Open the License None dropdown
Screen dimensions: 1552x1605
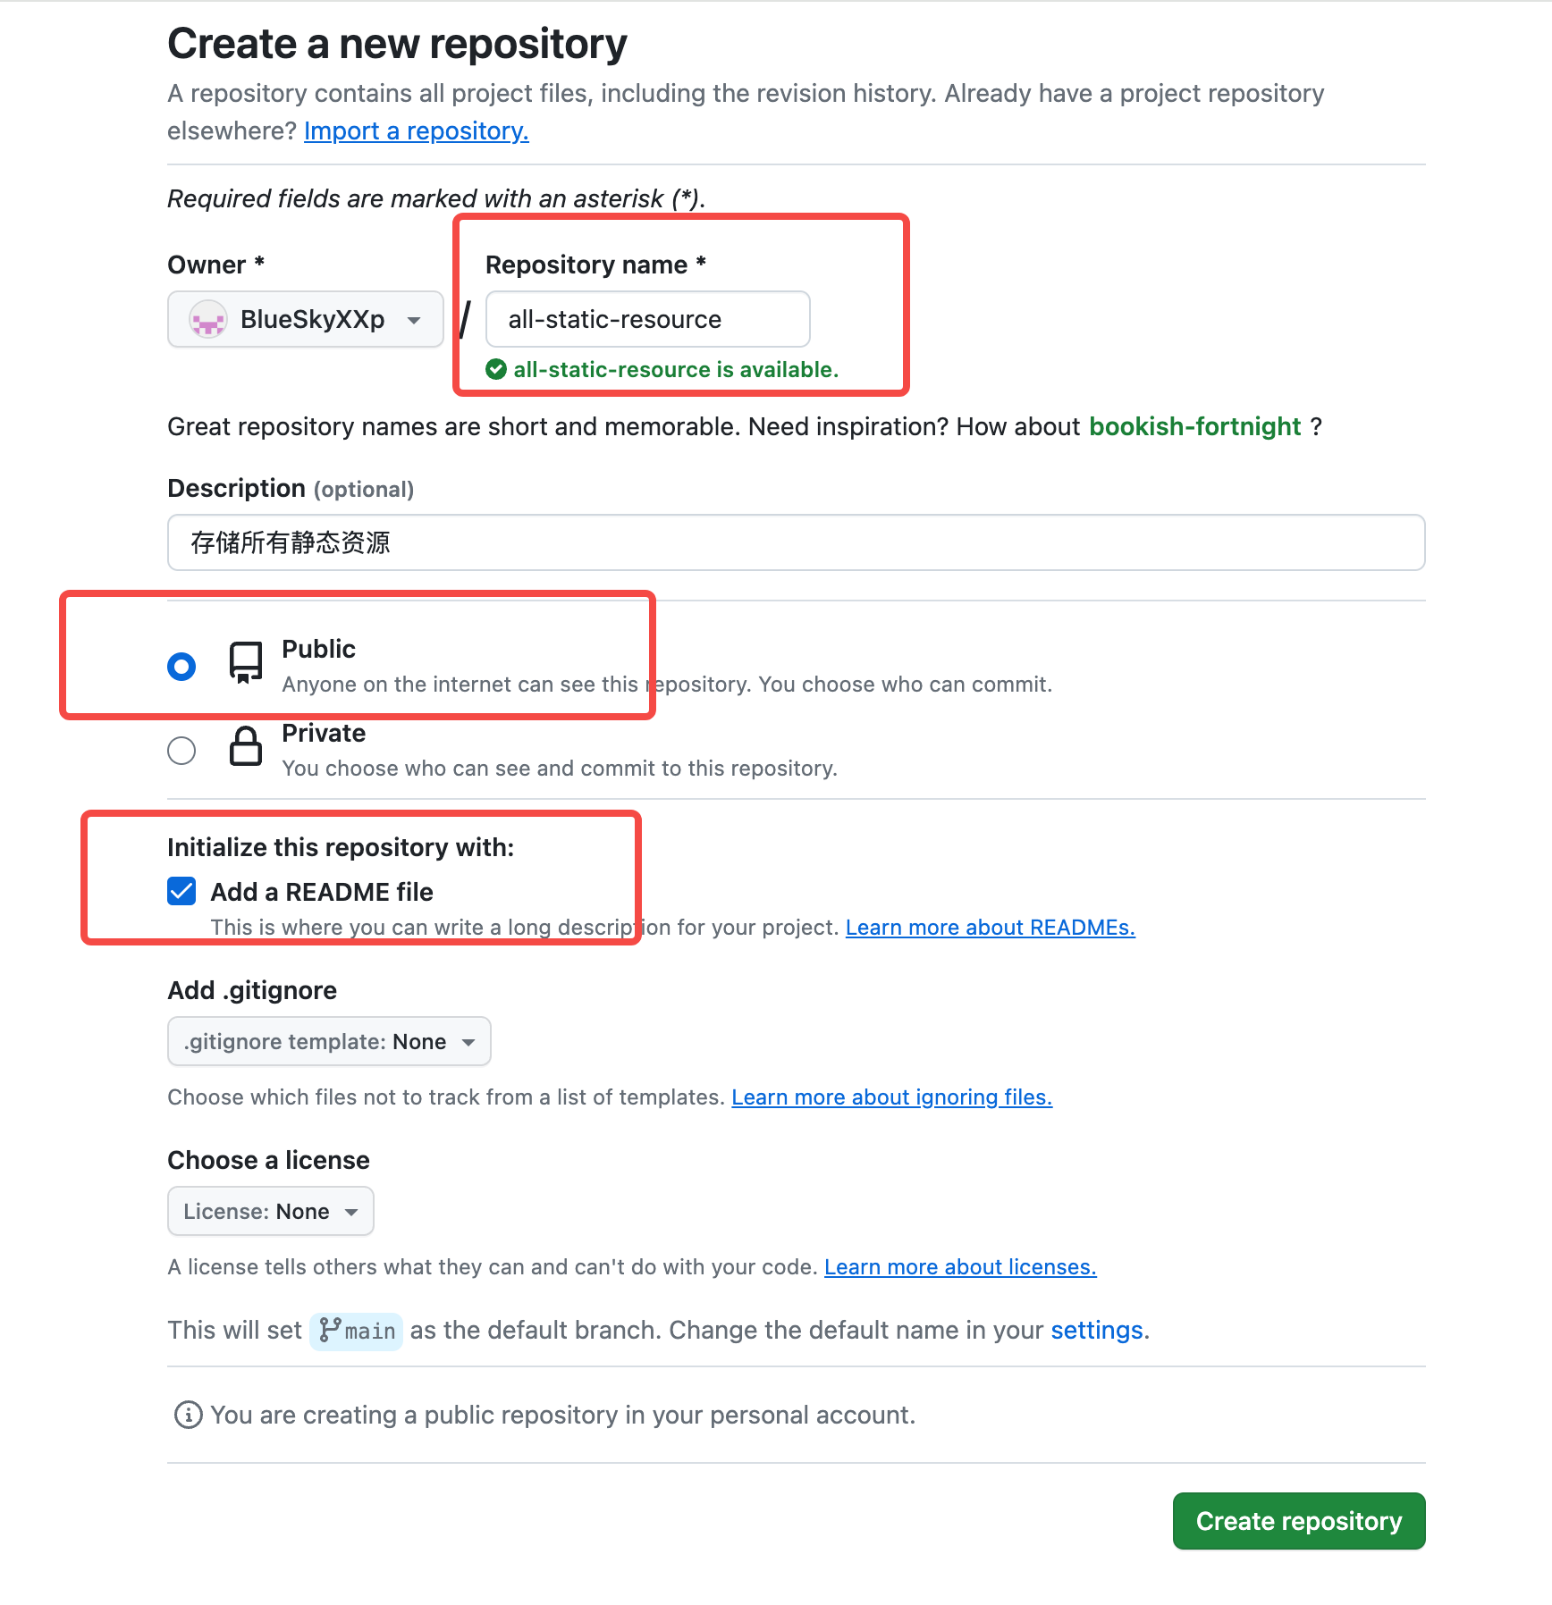270,1211
